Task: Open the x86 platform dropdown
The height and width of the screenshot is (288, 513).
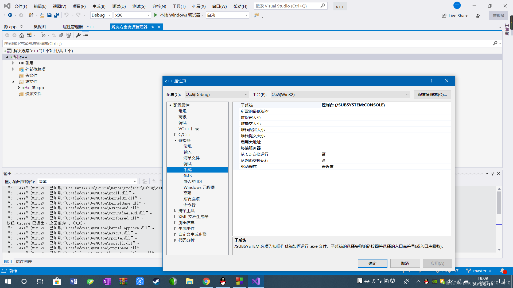Action: point(133,15)
